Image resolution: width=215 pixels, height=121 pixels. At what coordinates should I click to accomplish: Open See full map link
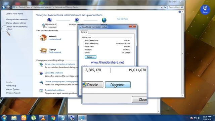(122, 19)
